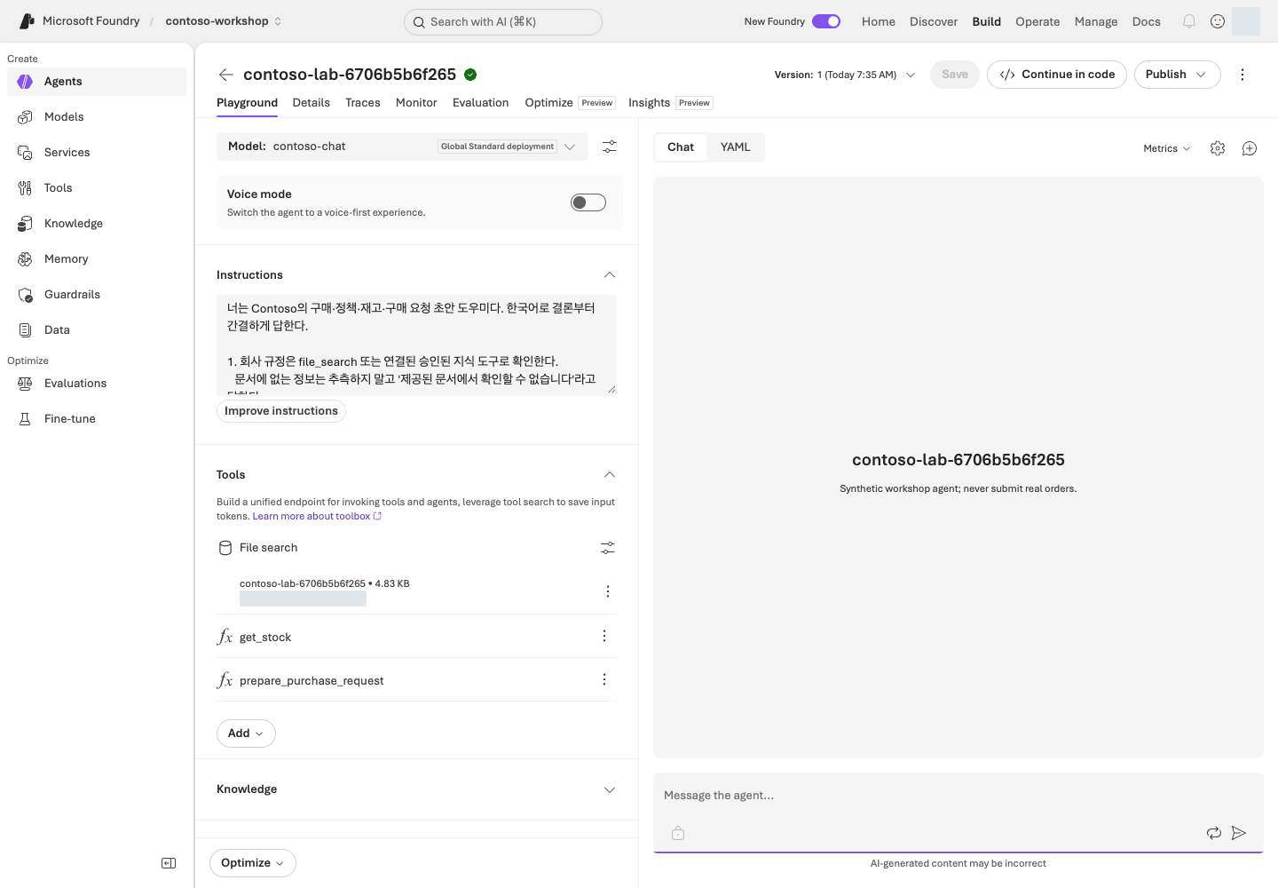The height and width of the screenshot is (888, 1278).
Task: Click the feedback smiley icon
Action: click(x=1218, y=21)
